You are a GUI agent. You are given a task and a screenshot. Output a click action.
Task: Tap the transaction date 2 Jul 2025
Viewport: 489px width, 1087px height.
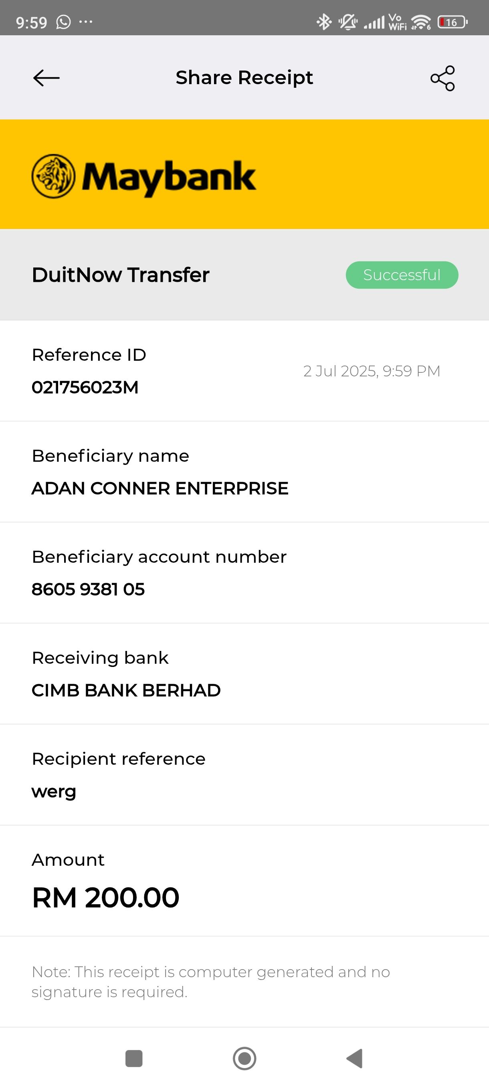click(371, 371)
